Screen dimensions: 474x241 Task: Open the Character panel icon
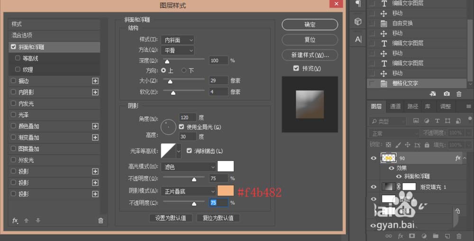358,39
